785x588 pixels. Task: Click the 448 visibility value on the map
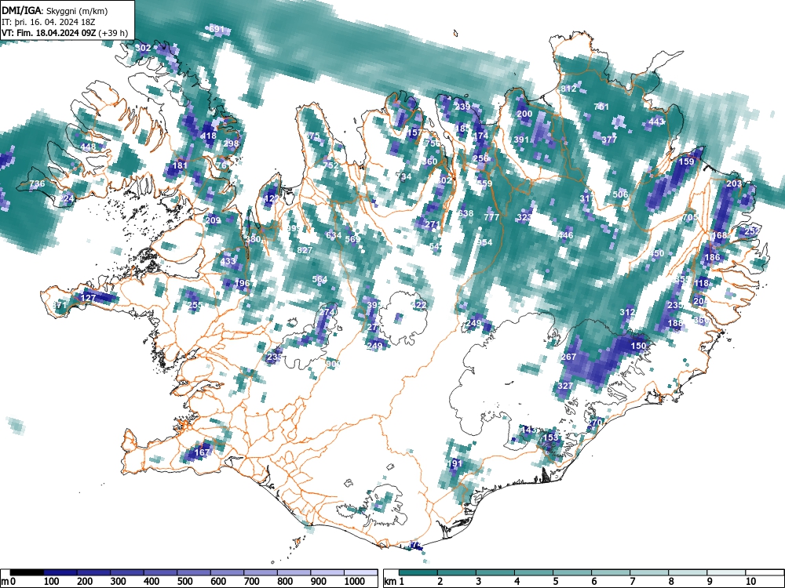pos(88,147)
